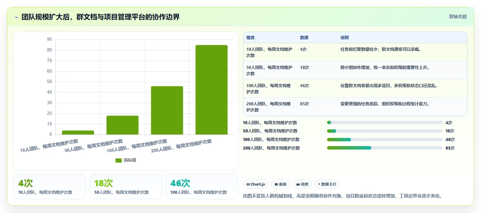Image resolution: width=481 pixels, height=213 pixels.
Task: Click the 表格 tag
Action: pyautogui.click(x=280, y=184)
